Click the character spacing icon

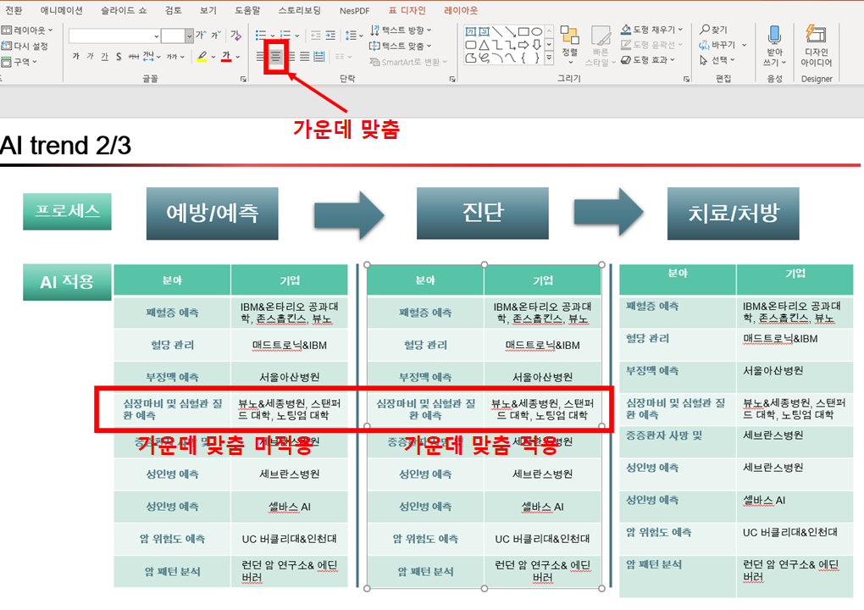pyautogui.click(x=149, y=56)
